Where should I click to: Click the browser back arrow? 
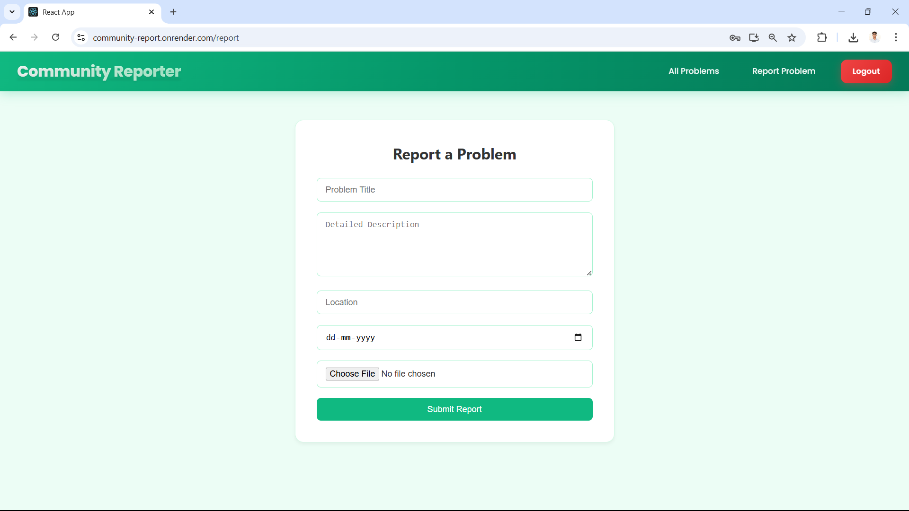point(13,37)
